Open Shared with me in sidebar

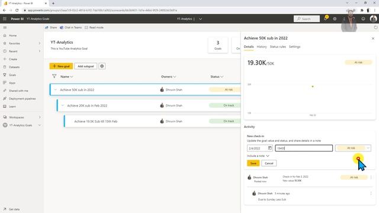[x=18, y=91]
